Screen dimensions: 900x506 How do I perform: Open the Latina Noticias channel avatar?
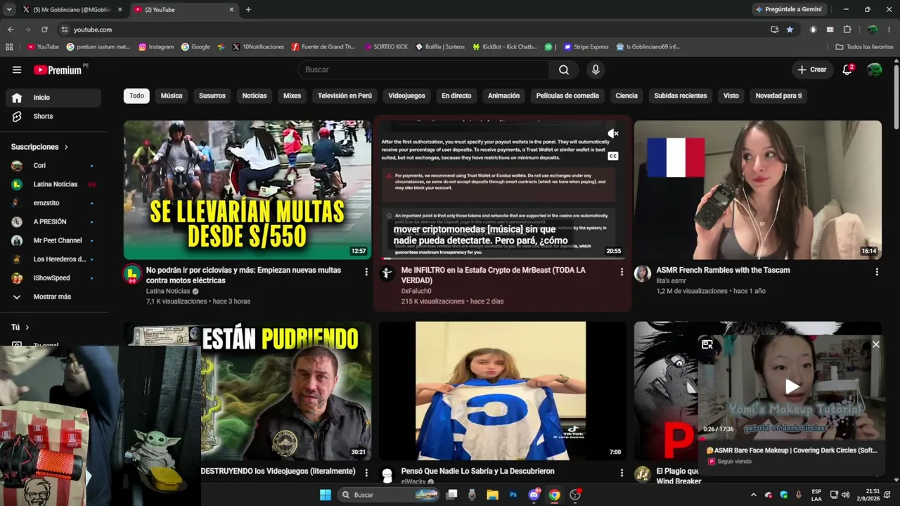(x=132, y=274)
